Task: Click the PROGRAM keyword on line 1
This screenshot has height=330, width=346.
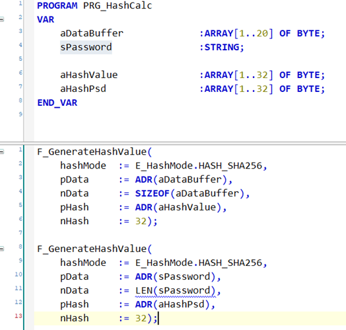Action: (57, 5)
